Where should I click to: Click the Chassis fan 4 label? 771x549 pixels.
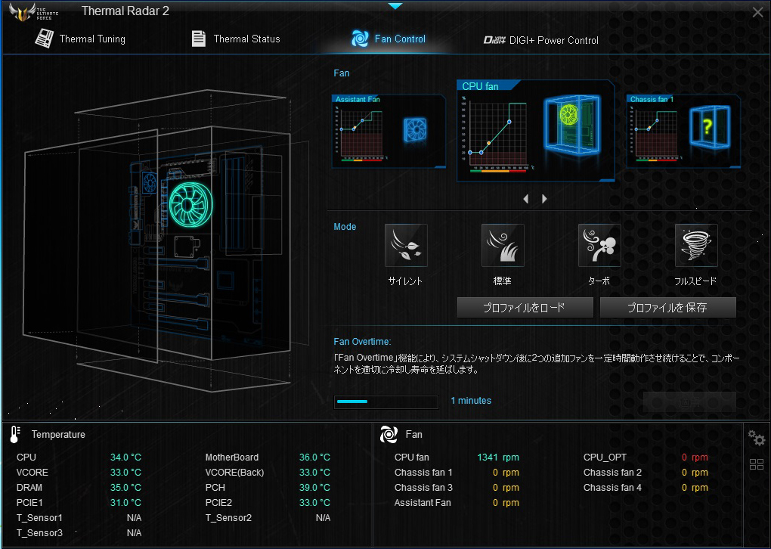tap(612, 488)
